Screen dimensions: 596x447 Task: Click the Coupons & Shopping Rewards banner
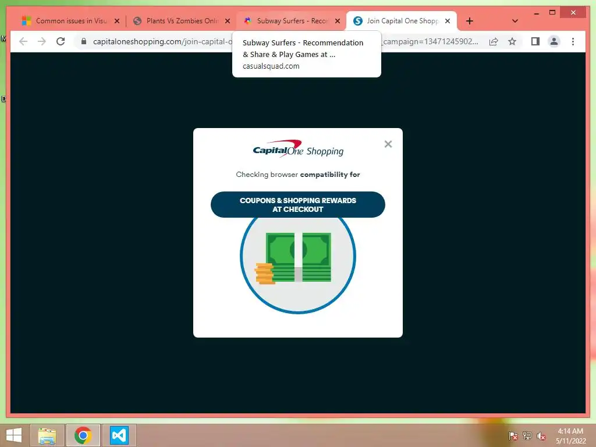click(297, 204)
